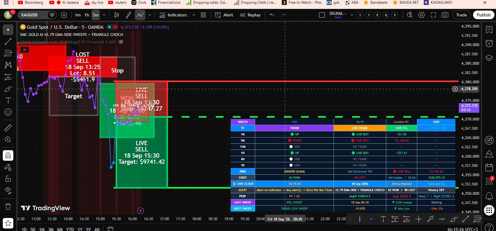Open the go to date calendar icon
The width and height of the screenshot is (496, 231).
[x=110, y=229]
